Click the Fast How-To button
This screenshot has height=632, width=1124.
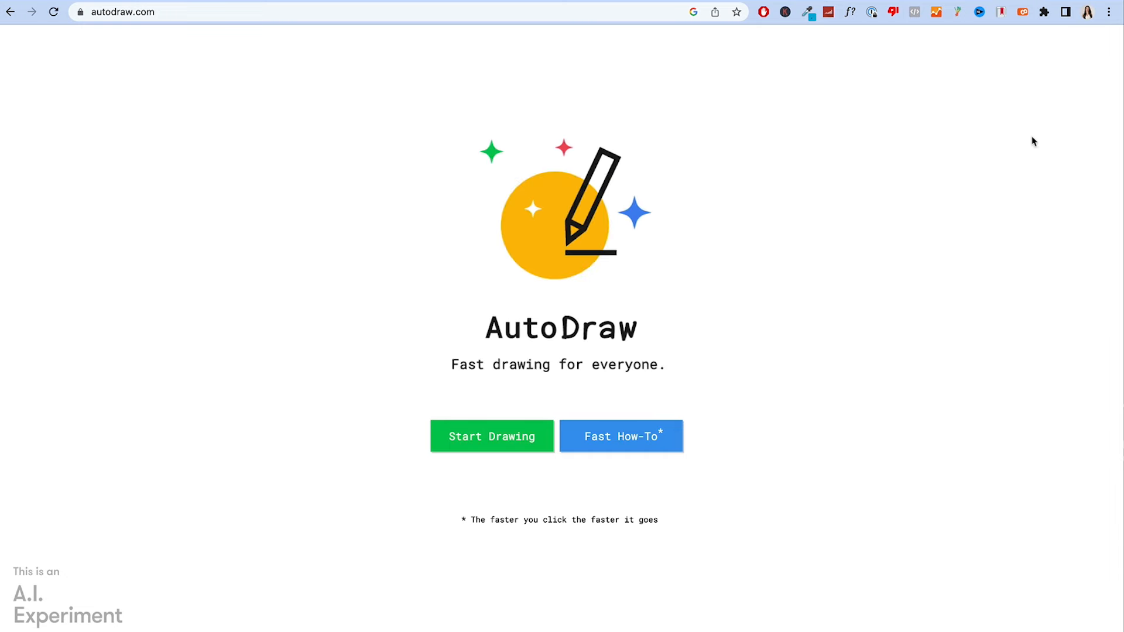tap(621, 436)
